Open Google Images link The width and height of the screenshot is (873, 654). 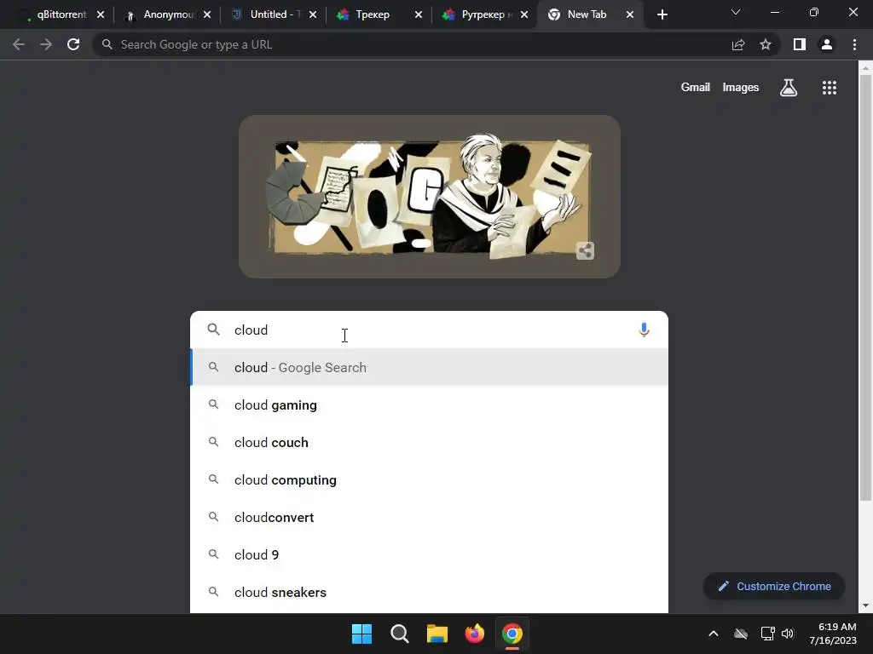click(x=741, y=88)
